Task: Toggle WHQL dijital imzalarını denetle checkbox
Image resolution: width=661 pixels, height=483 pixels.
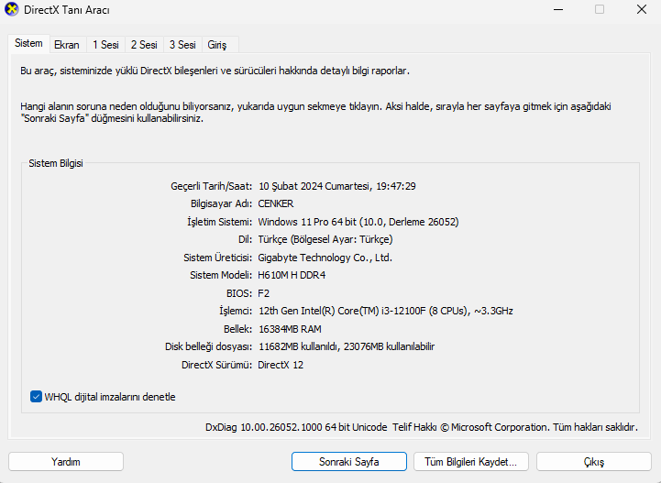Action: pos(36,397)
